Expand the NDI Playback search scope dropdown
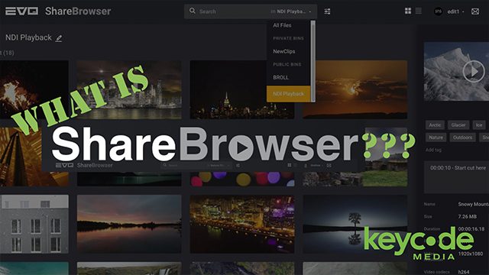This screenshot has height=275, width=489. tap(291, 11)
